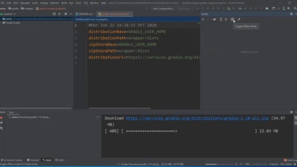Click Git master branch status item
This screenshot has height=167, width=297.
pyautogui.click(x=286, y=164)
